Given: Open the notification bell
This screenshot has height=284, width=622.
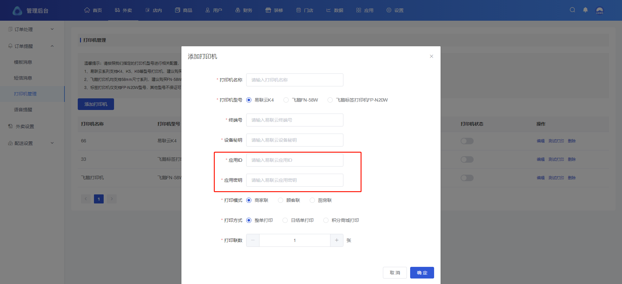Looking at the screenshot, I should [585, 10].
